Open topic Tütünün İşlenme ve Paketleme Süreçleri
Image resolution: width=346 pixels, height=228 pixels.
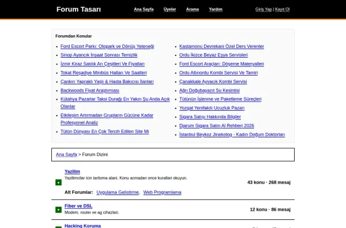[x=220, y=99]
